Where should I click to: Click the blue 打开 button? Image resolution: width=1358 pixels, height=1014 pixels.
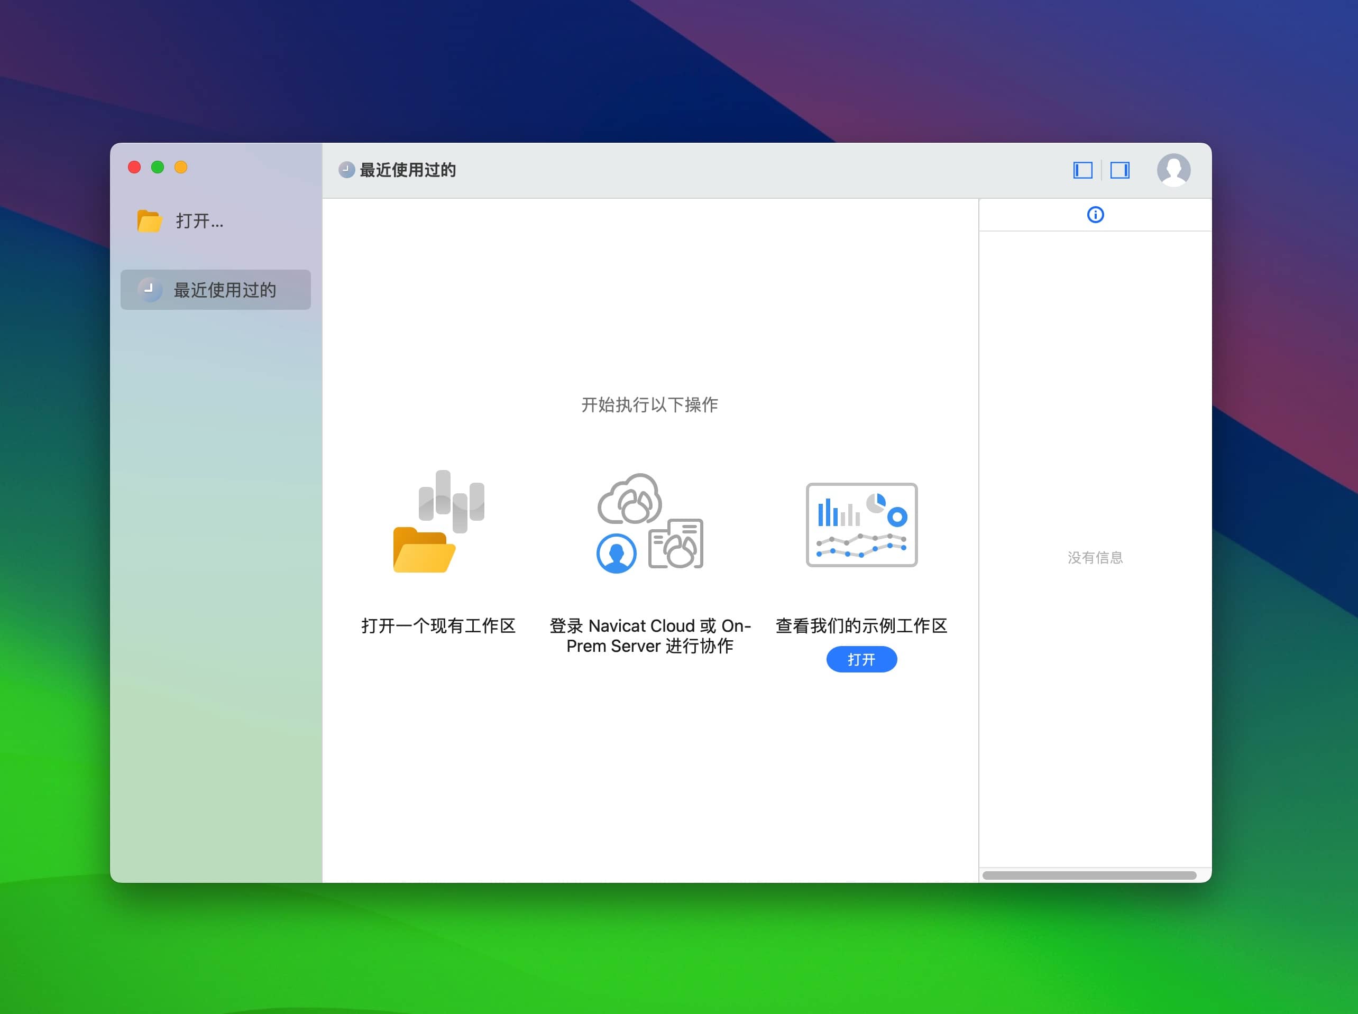[861, 659]
